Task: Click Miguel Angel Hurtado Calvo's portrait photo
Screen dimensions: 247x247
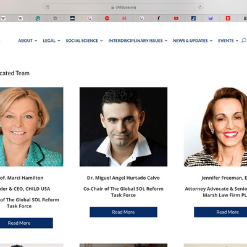Action: pyautogui.click(x=124, y=127)
